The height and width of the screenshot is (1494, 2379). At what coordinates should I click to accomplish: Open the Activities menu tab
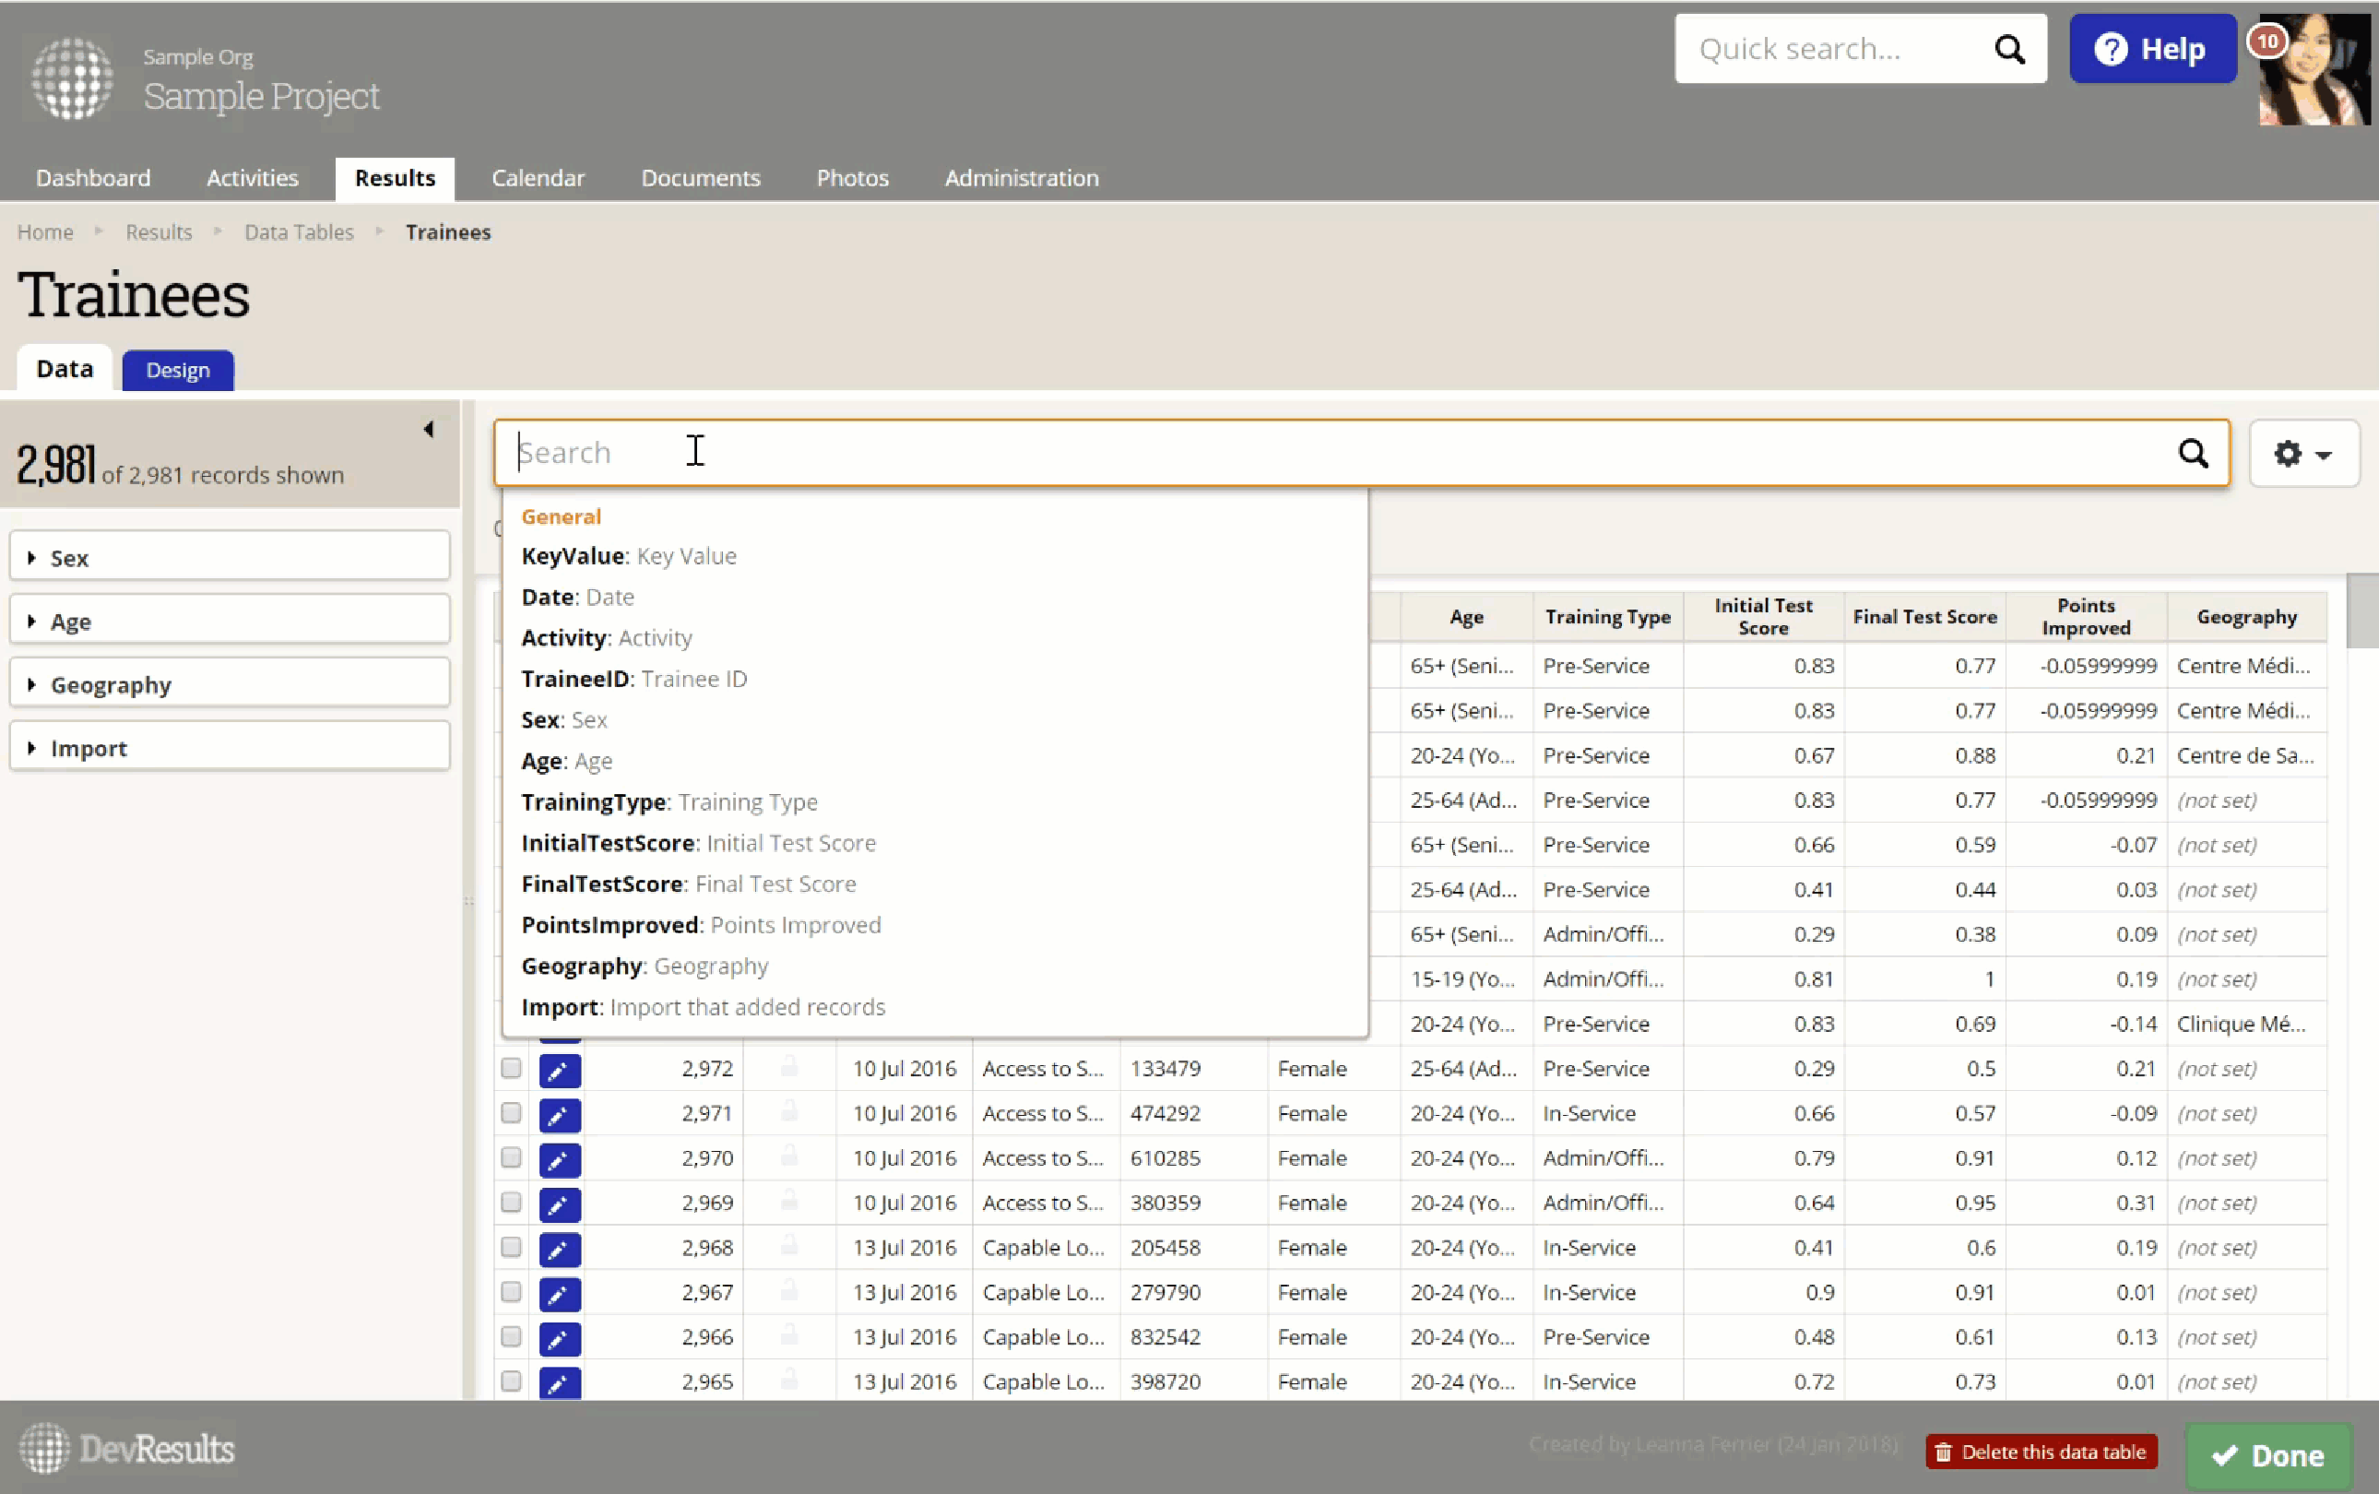click(252, 178)
